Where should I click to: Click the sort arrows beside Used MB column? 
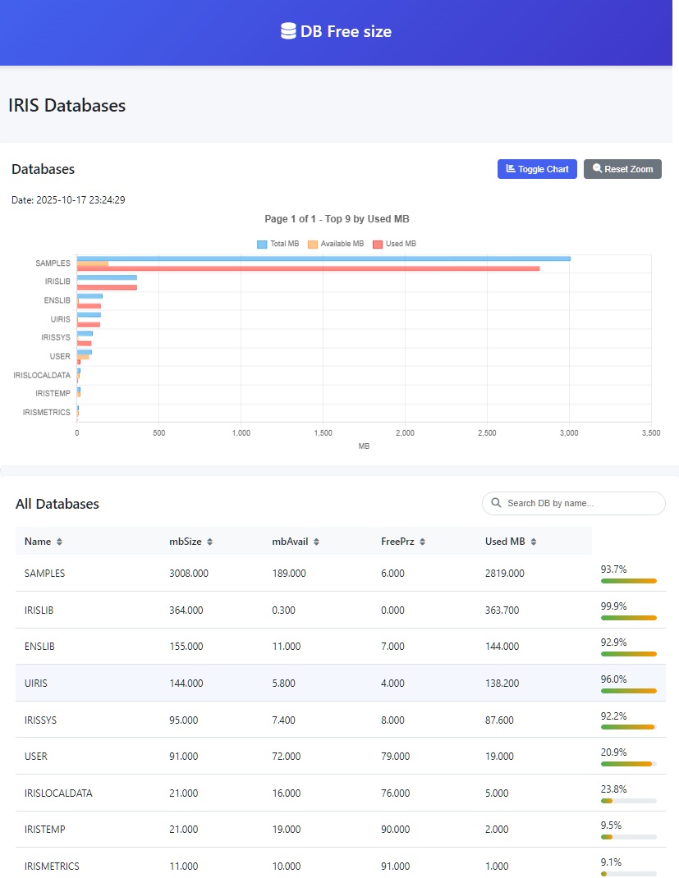[534, 542]
